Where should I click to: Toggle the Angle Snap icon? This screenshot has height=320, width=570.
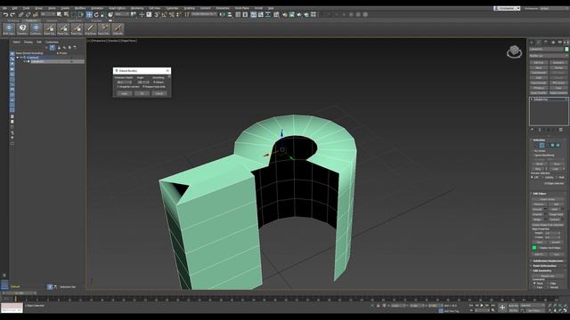[x=164, y=14]
